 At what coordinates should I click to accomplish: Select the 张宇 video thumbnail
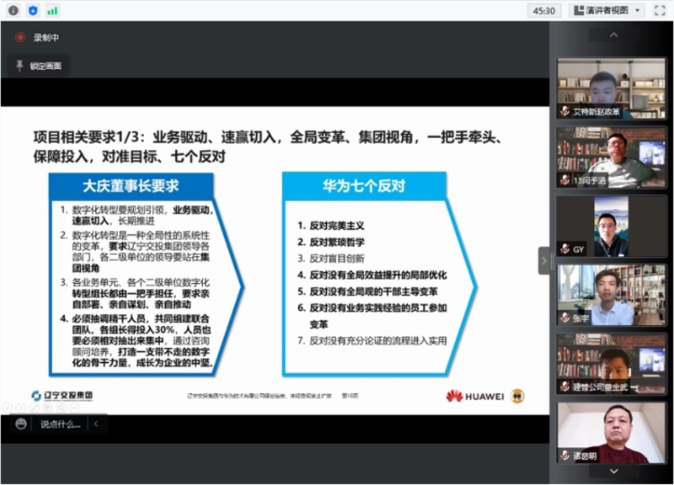[x=611, y=295]
